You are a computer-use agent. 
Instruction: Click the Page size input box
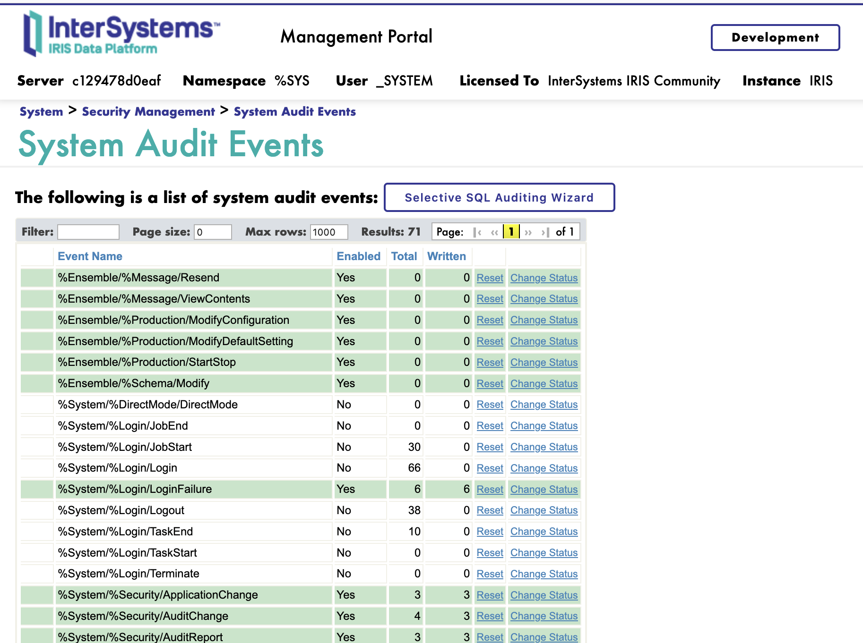(213, 232)
